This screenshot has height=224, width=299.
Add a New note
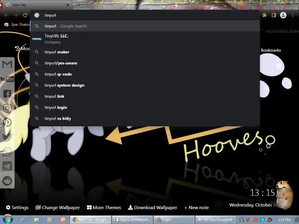point(197,207)
